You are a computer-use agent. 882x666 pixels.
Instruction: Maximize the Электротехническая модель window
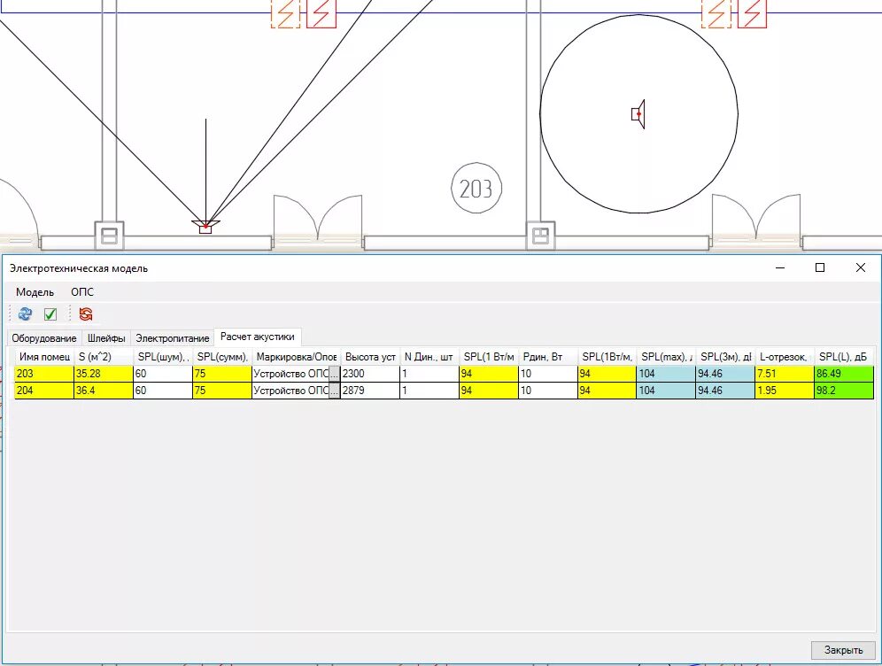[820, 267]
